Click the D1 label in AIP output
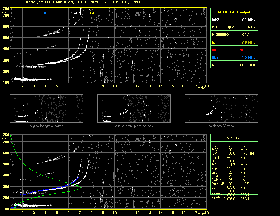The image size is (280, 216). click(x=213, y=161)
